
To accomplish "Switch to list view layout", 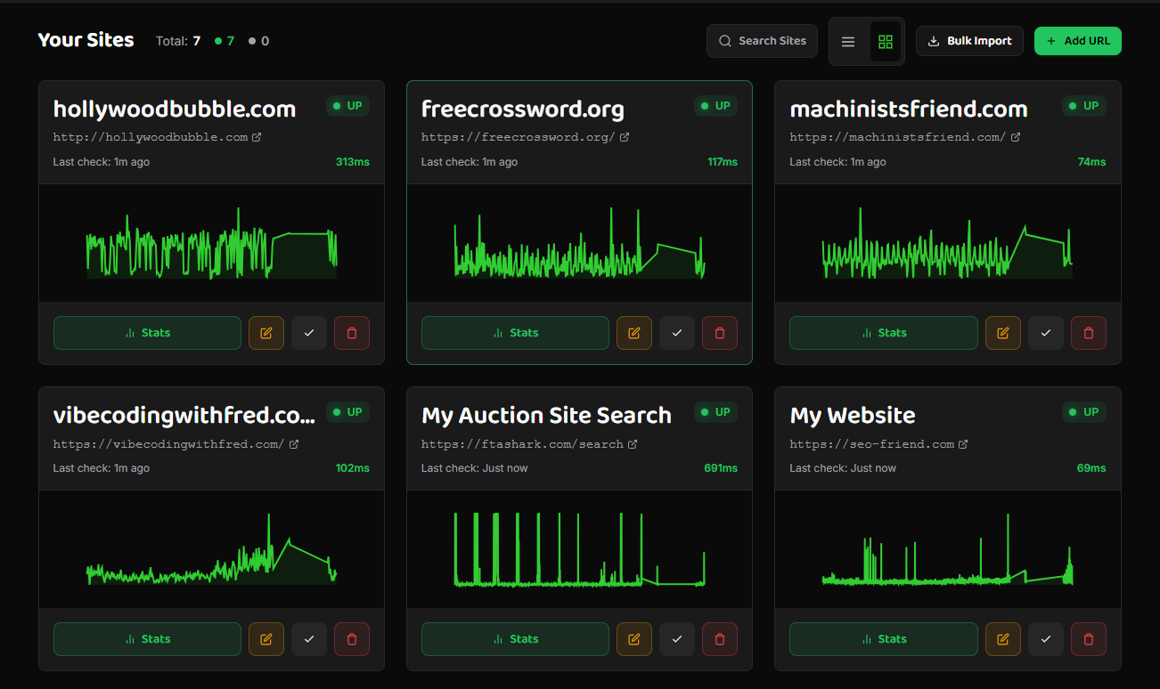I will [x=847, y=40].
